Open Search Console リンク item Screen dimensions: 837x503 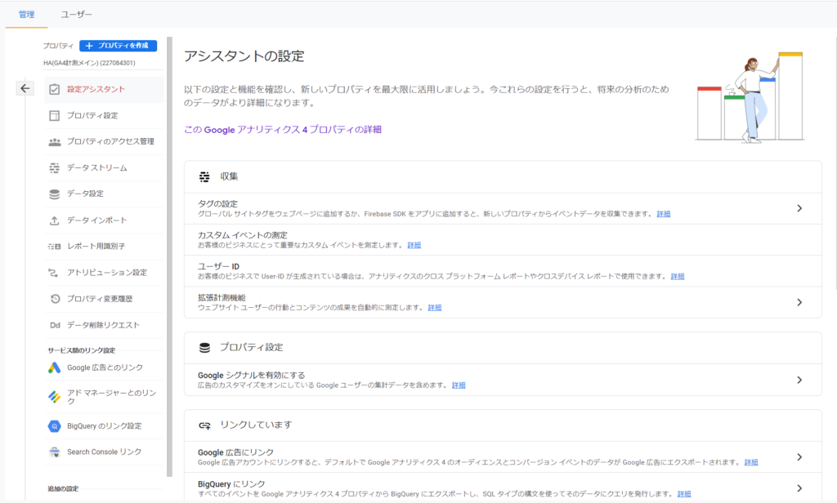pyautogui.click(x=104, y=452)
